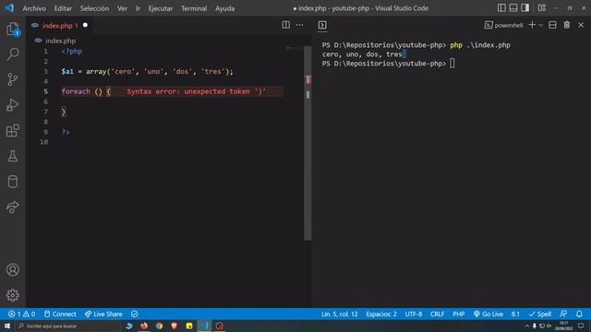The height and width of the screenshot is (332, 591).
Task: Change encoding via UTF-8
Action: (x=414, y=314)
